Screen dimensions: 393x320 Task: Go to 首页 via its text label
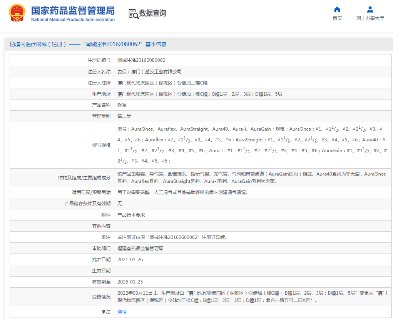[x=337, y=18]
